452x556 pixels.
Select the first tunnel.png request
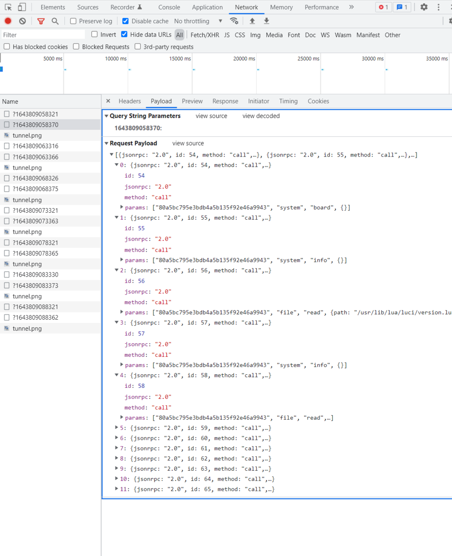point(28,135)
